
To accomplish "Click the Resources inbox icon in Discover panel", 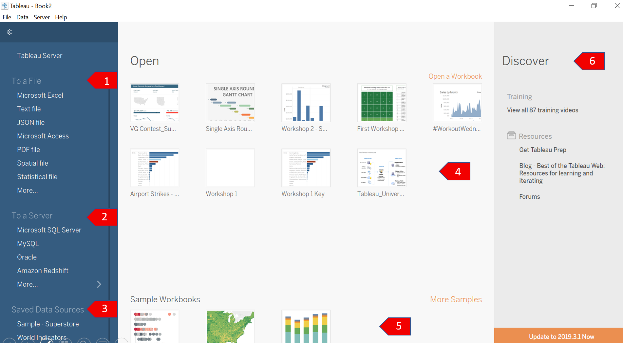I will tap(512, 135).
